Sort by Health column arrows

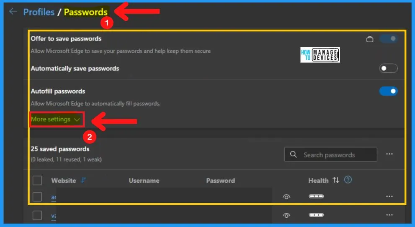pyautogui.click(x=336, y=180)
